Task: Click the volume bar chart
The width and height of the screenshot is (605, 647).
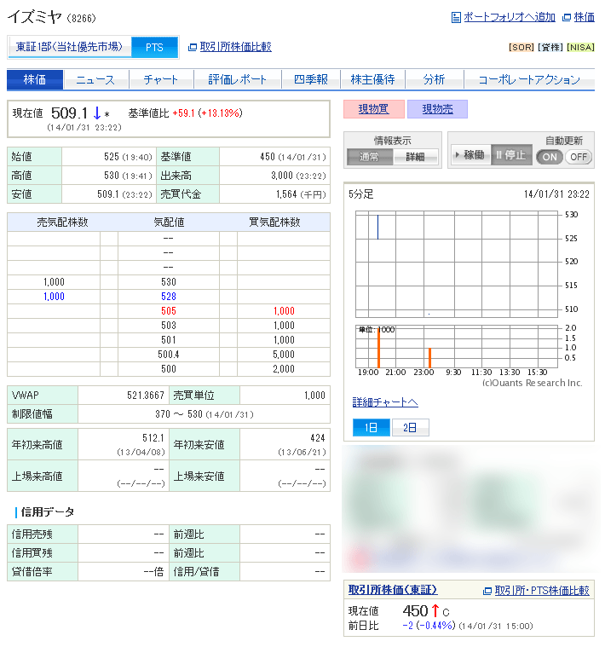Action: (x=457, y=347)
